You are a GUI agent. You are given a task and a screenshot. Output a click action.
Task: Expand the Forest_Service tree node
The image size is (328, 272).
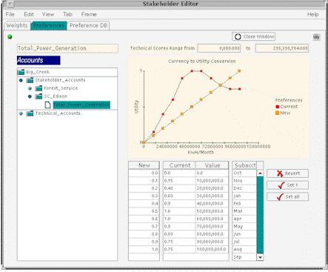point(30,88)
